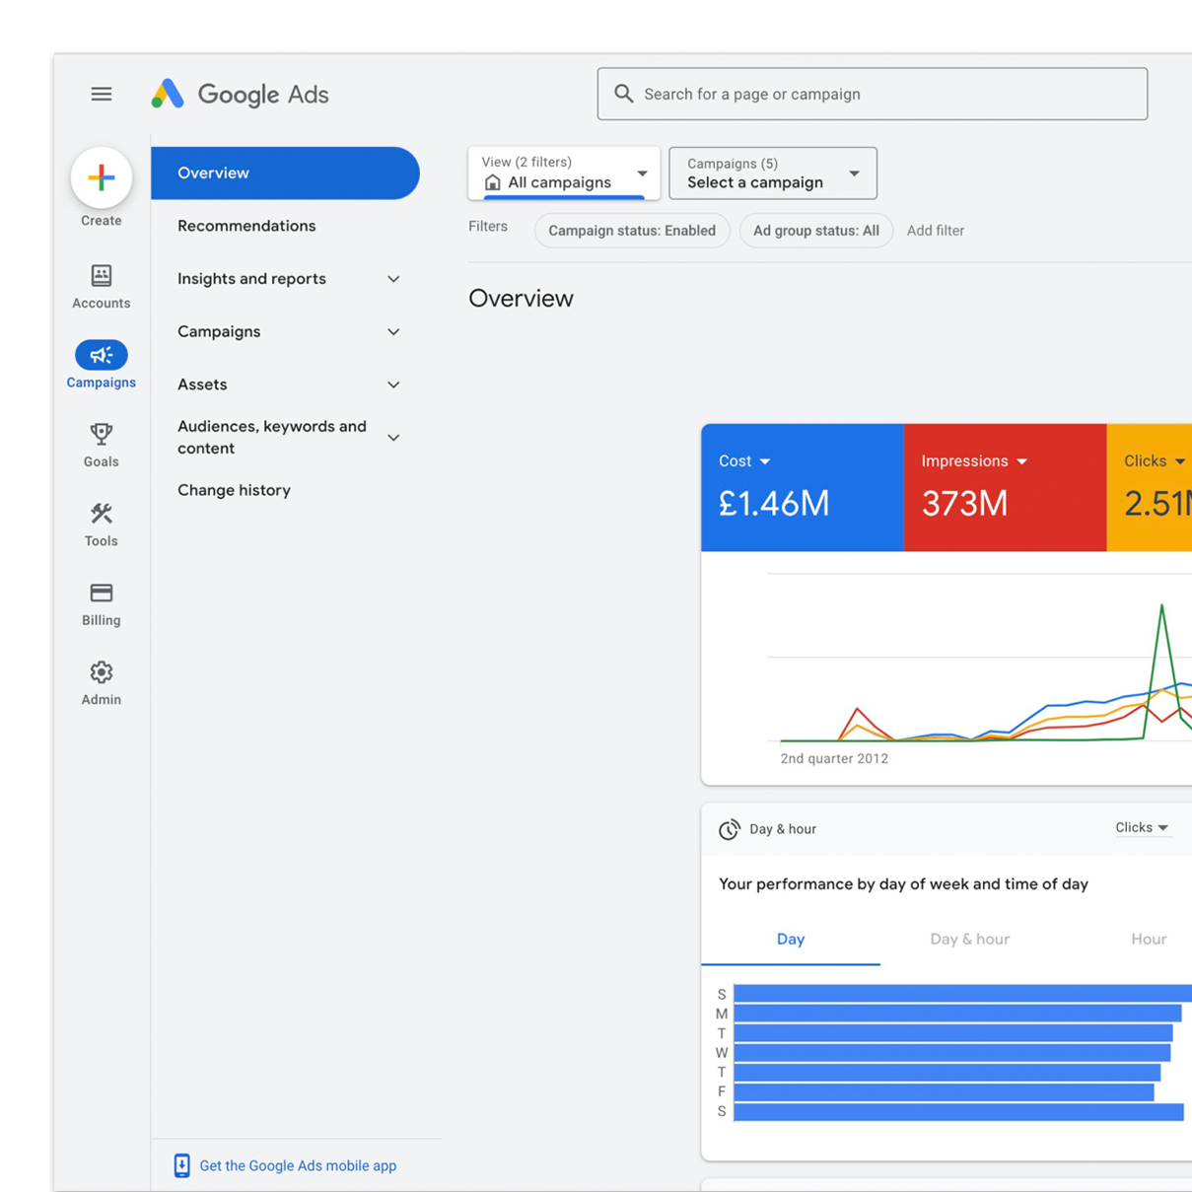The width and height of the screenshot is (1192, 1192).
Task: Open the Cost metric dropdown
Action: 744,461
